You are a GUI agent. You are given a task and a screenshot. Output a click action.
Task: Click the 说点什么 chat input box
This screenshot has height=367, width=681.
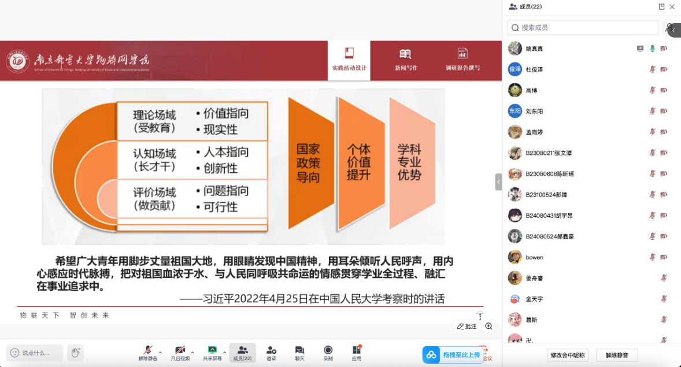(35, 353)
